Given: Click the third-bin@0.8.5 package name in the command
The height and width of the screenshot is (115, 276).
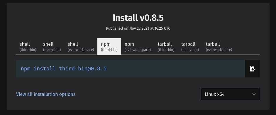Looking at the screenshot, I should coord(83,69).
